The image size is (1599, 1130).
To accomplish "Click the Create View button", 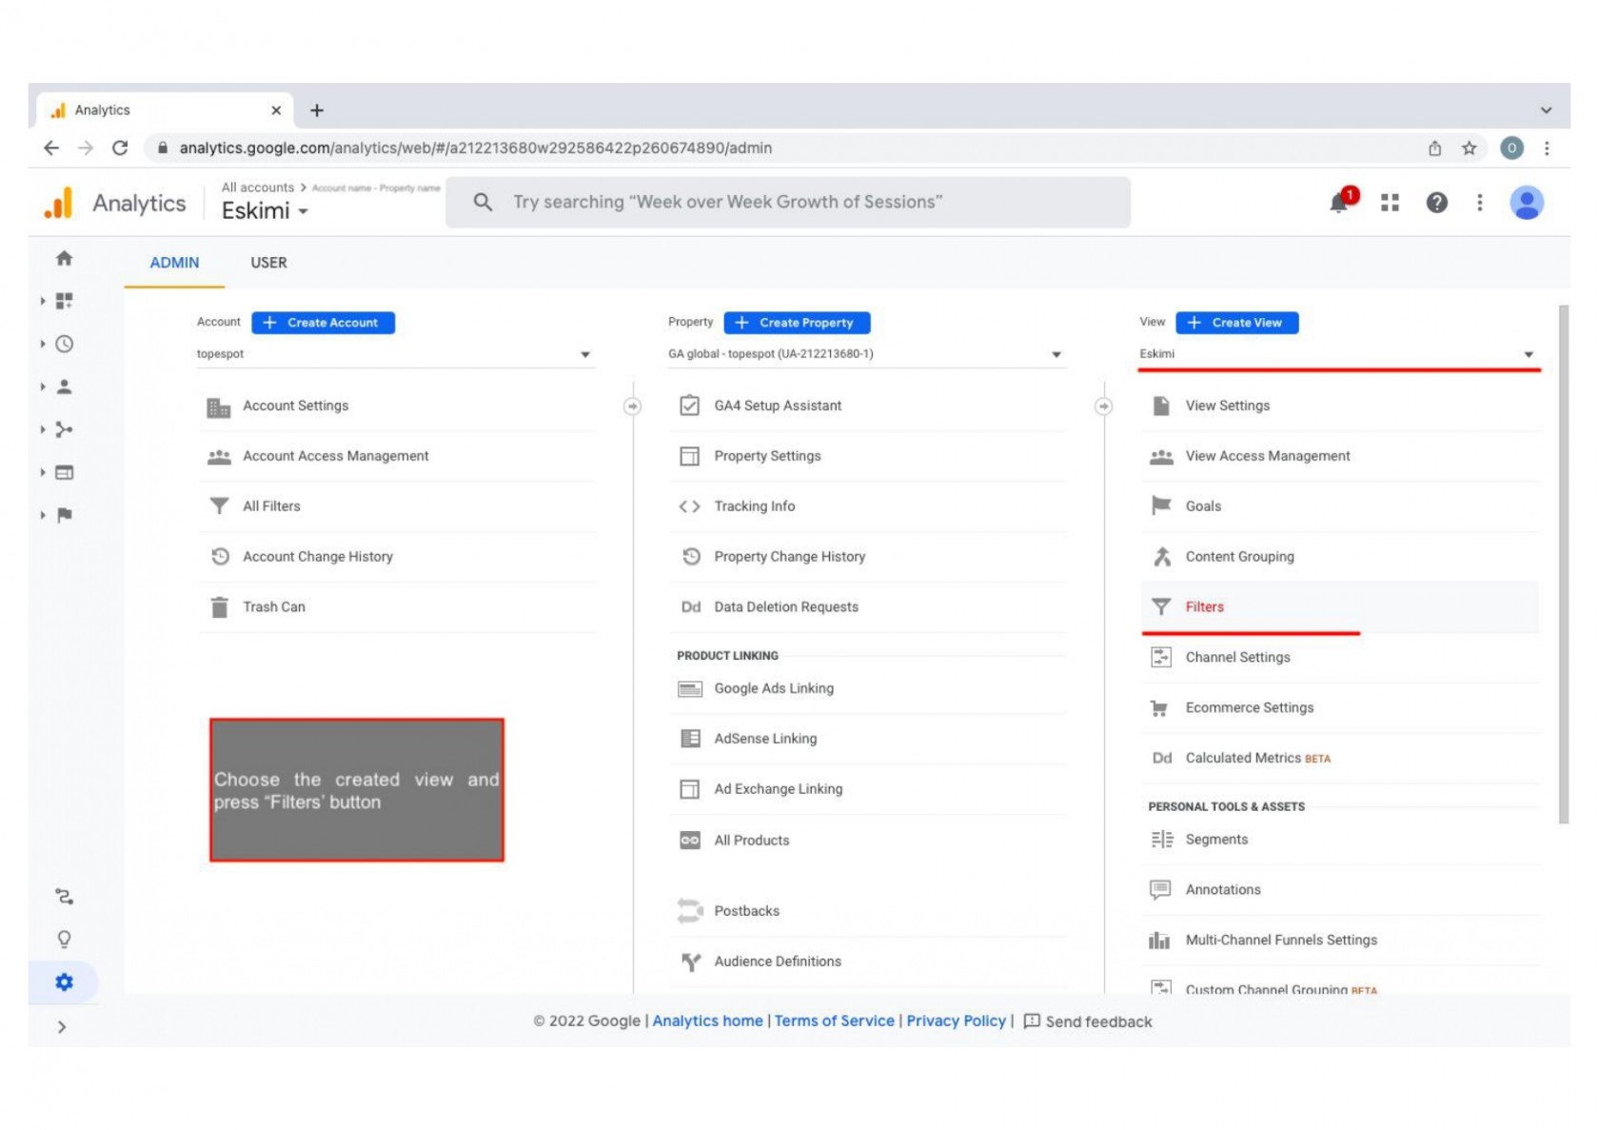I will tap(1237, 323).
